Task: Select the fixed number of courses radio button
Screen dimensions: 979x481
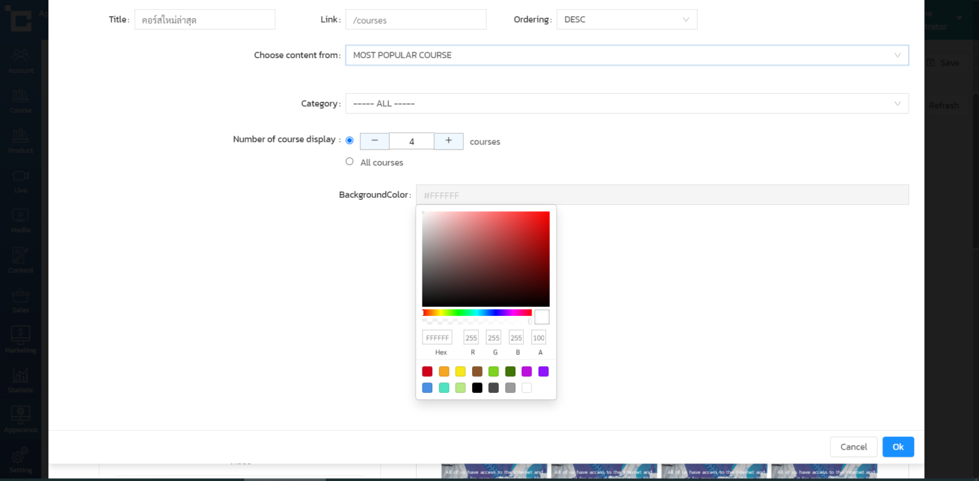Action: click(x=350, y=141)
